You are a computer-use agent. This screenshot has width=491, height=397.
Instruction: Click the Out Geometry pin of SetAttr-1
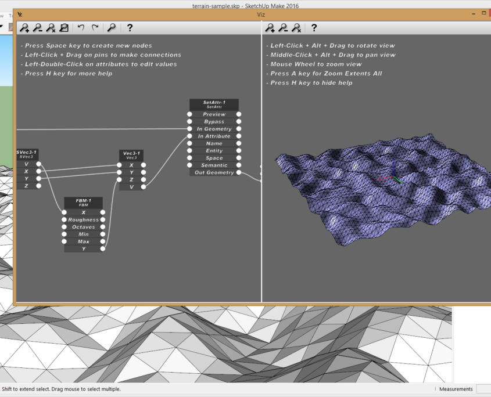coord(238,172)
